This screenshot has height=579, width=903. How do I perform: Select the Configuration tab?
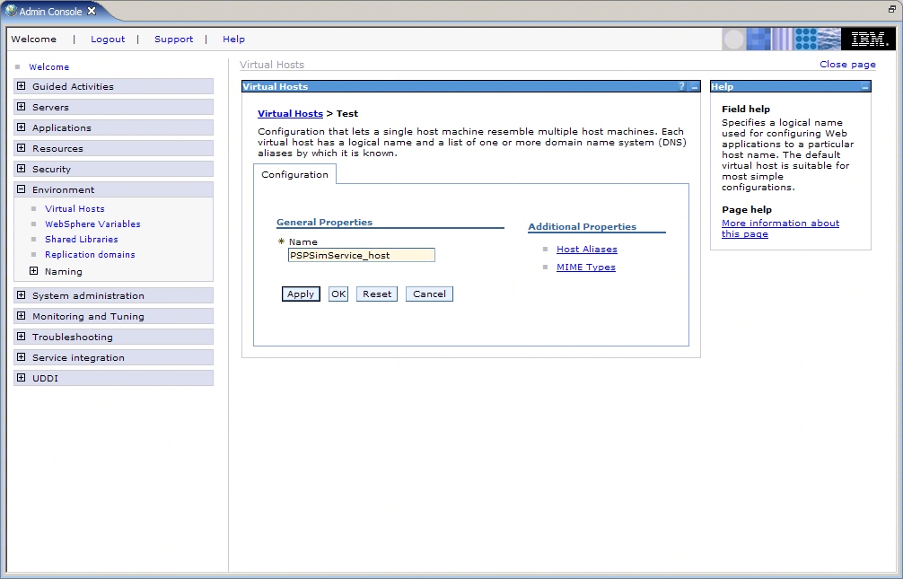tap(294, 174)
